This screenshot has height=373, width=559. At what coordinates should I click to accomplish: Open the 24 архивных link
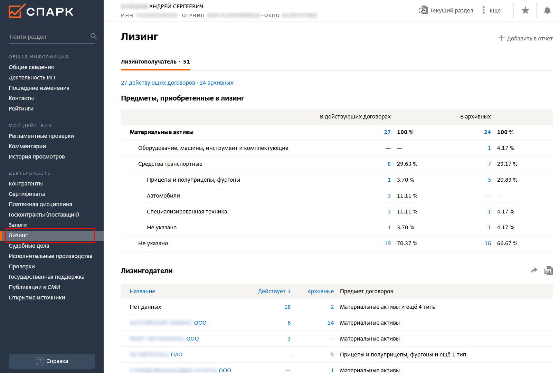pos(216,83)
